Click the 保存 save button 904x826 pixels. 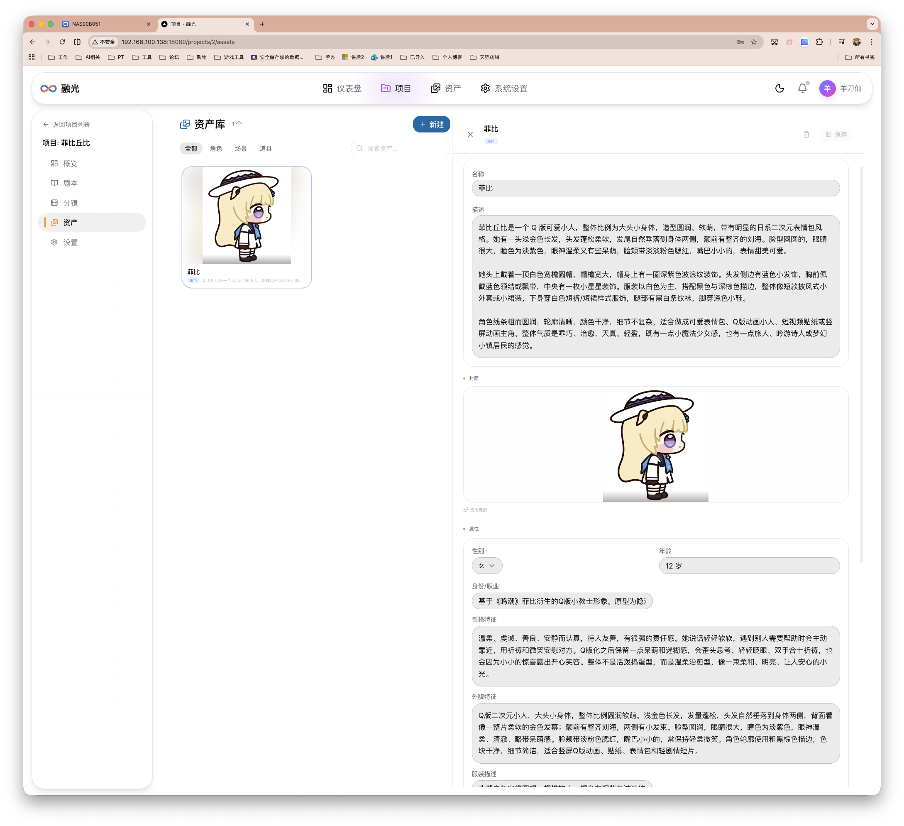click(x=837, y=135)
